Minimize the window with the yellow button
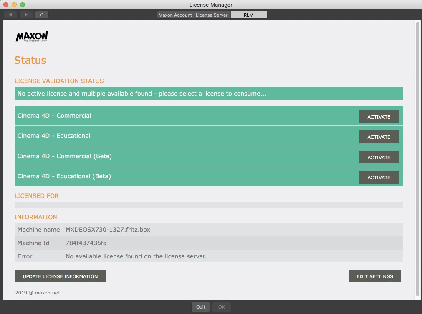This screenshot has width=422, height=314. pos(14,5)
